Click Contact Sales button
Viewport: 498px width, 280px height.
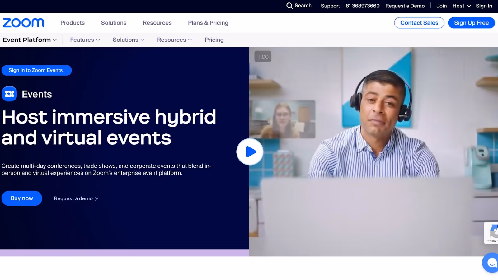pyautogui.click(x=419, y=23)
